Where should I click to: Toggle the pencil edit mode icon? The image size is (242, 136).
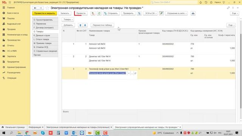tap(161, 14)
